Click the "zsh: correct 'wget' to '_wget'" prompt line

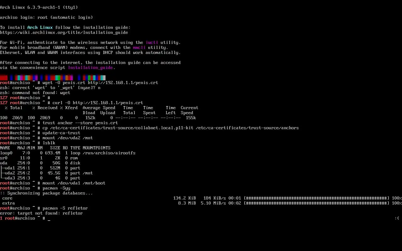50,88
